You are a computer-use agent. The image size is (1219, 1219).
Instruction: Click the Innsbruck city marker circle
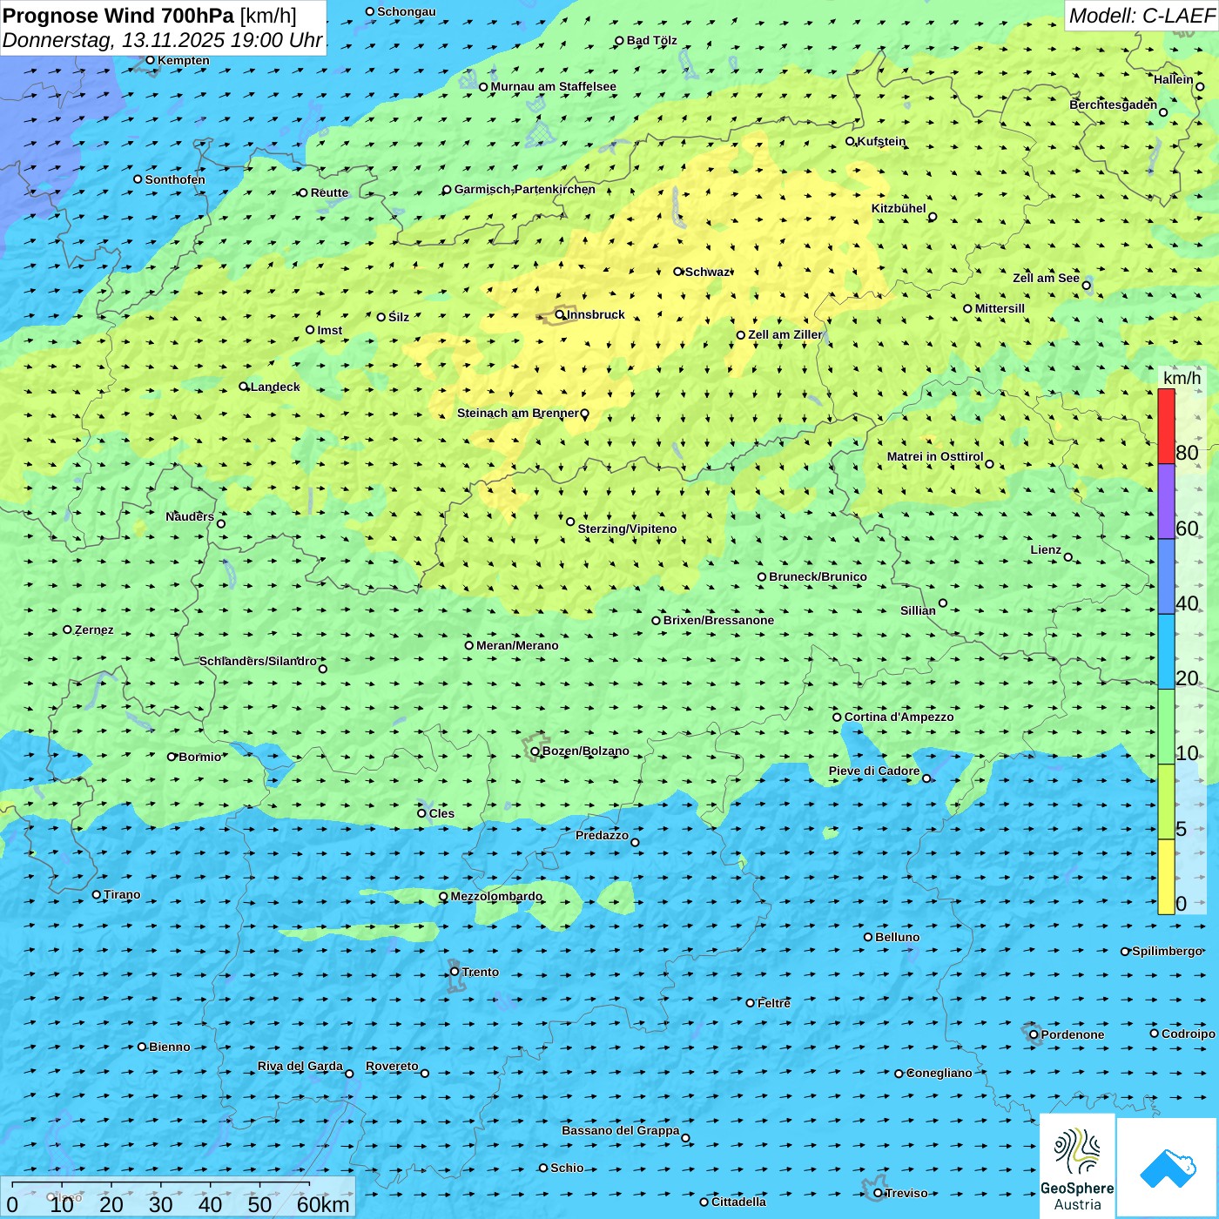(x=560, y=315)
